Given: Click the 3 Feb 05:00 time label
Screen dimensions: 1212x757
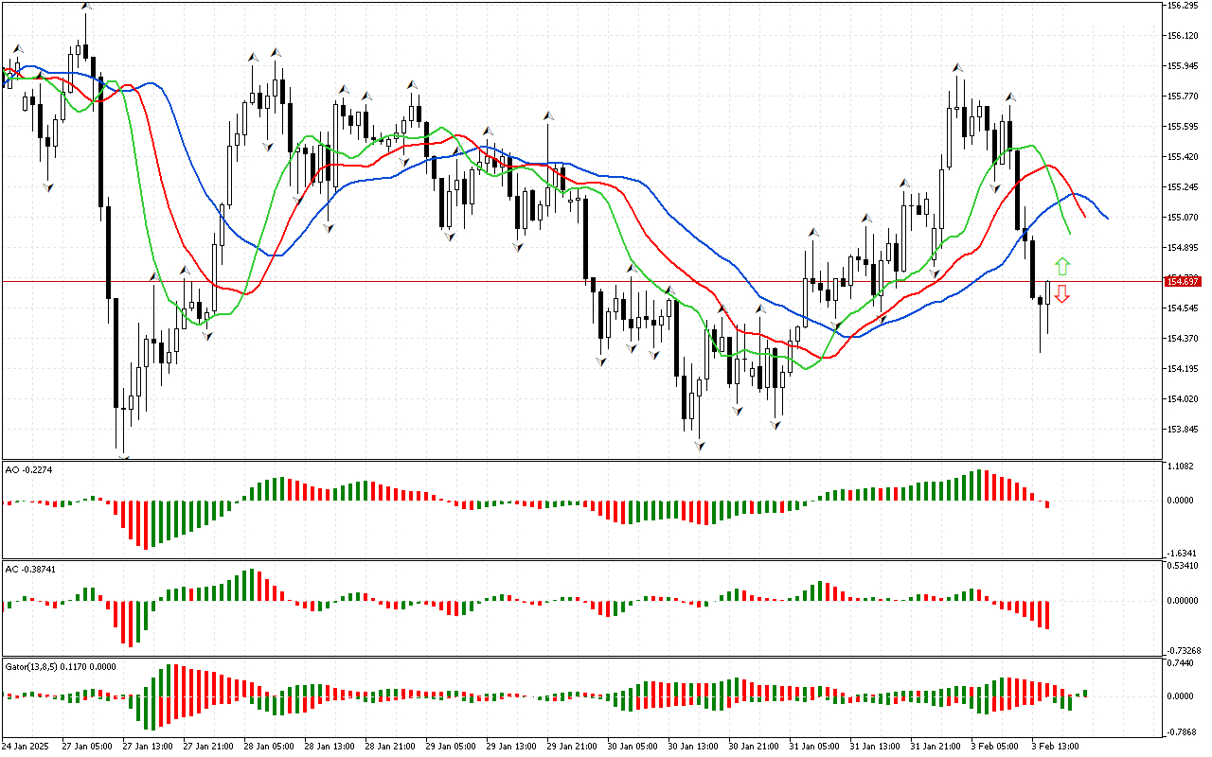Looking at the screenshot, I should [994, 747].
